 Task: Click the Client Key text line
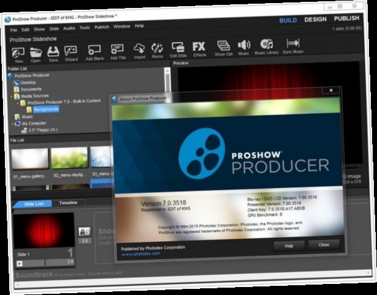[276, 209]
